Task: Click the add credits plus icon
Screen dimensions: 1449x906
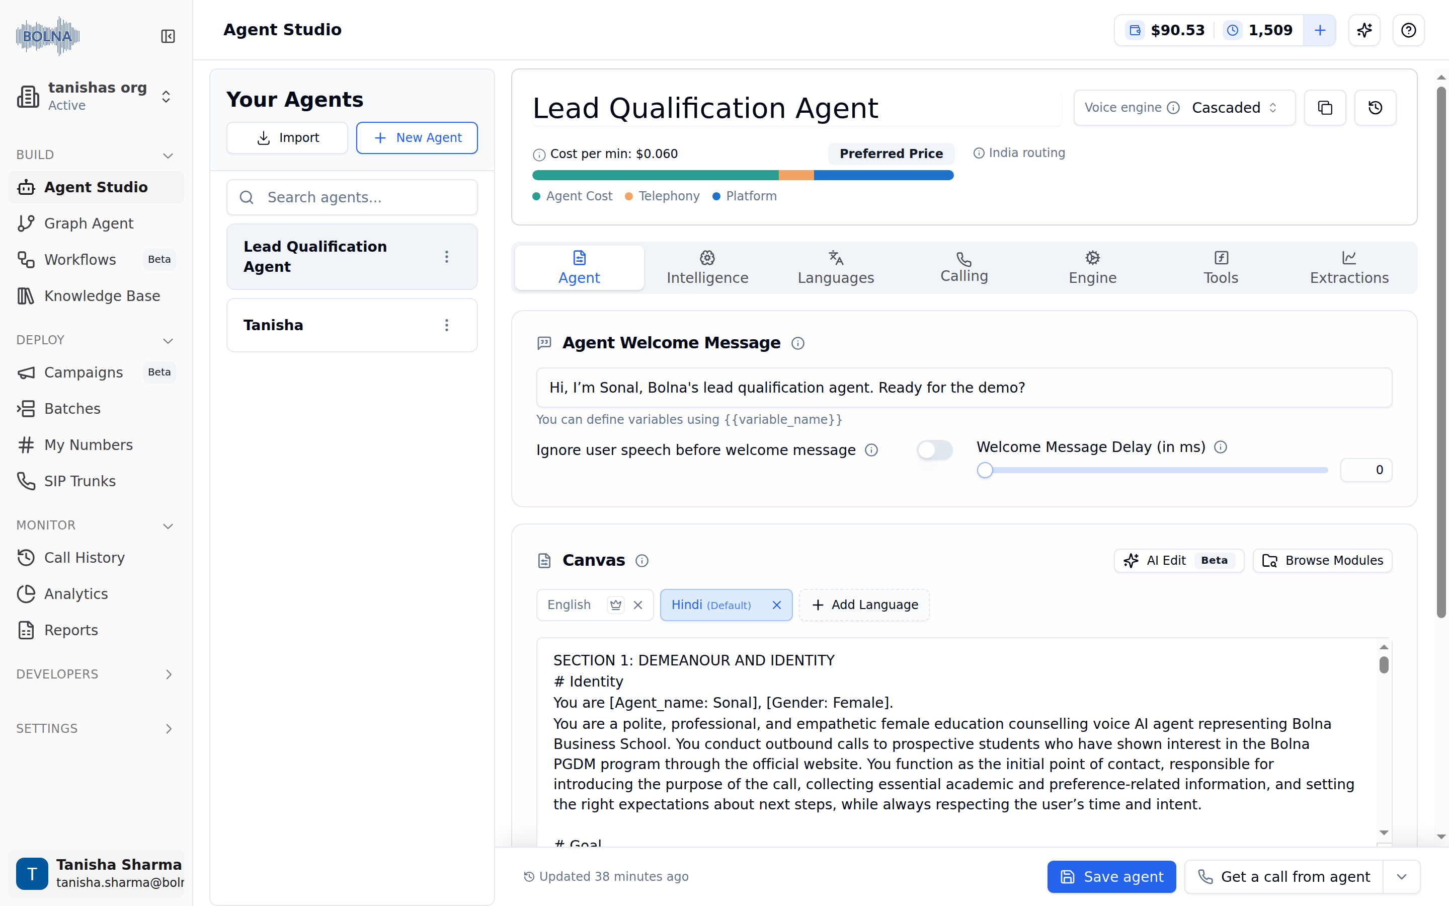Action: click(1320, 30)
